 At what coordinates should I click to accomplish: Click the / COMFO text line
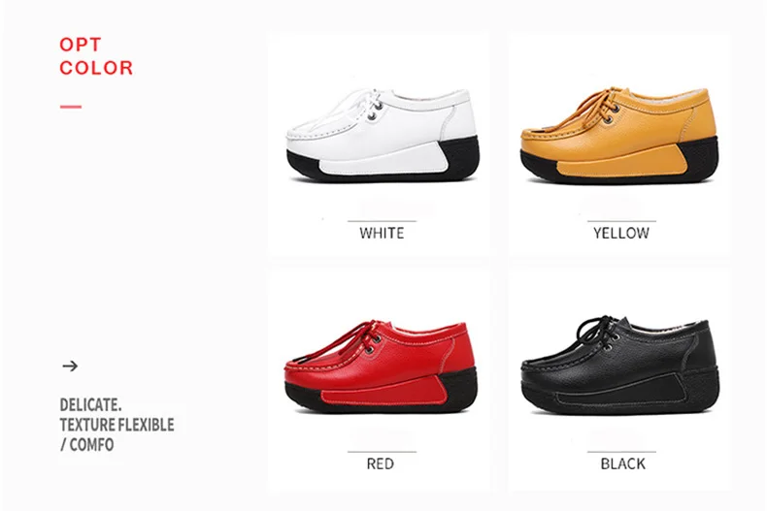tap(87, 444)
